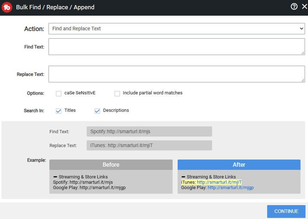This screenshot has width=308, height=219.
Task: Click the 'Options:' label
Action: click(36, 93)
